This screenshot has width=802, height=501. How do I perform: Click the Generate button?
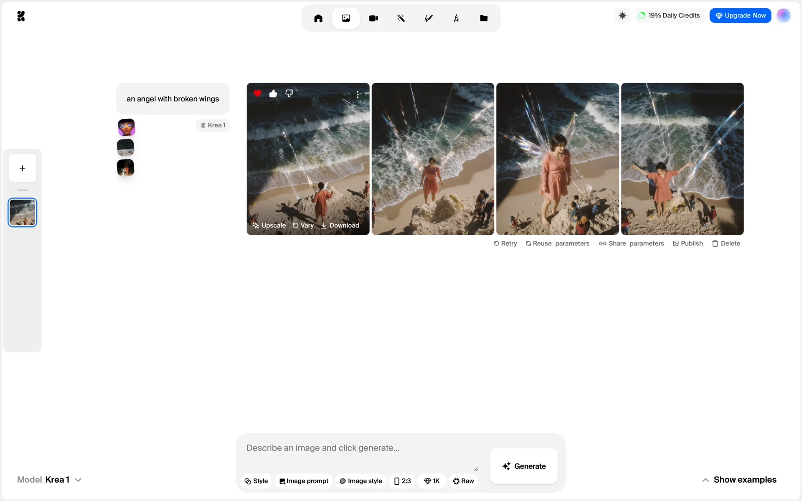click(x=524, y=466)
